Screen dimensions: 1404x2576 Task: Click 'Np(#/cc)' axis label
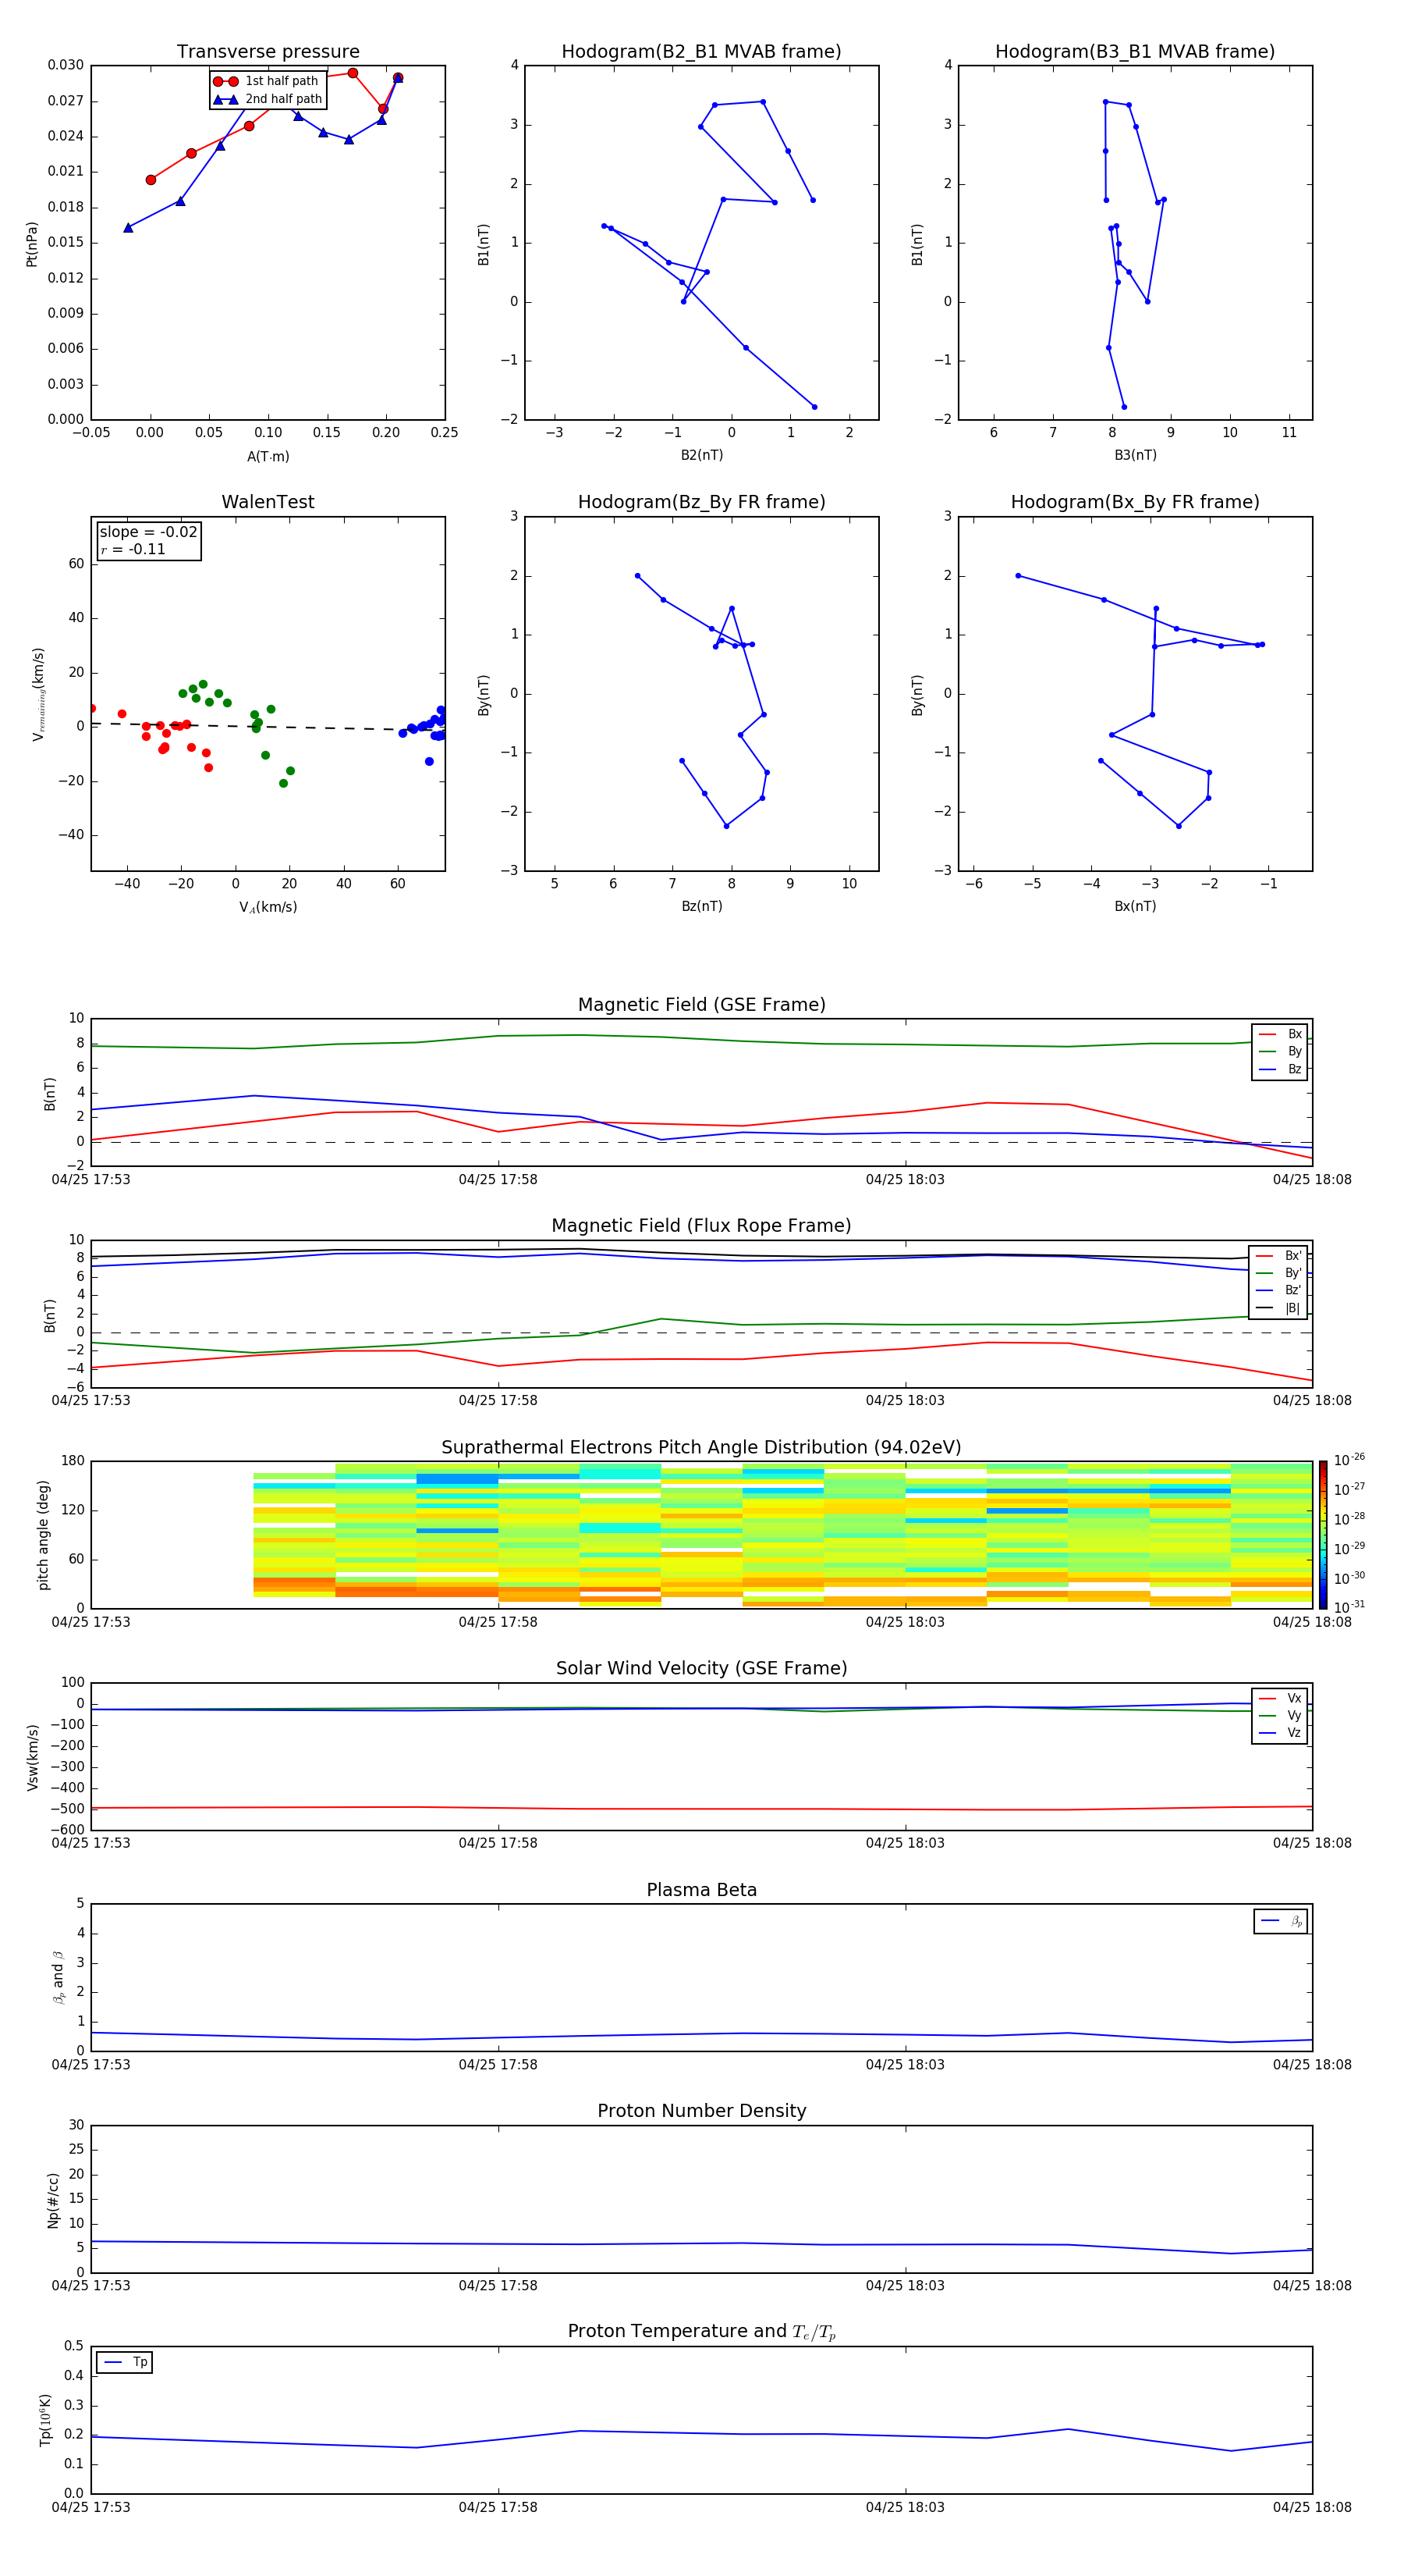[x=53, y=2200]
